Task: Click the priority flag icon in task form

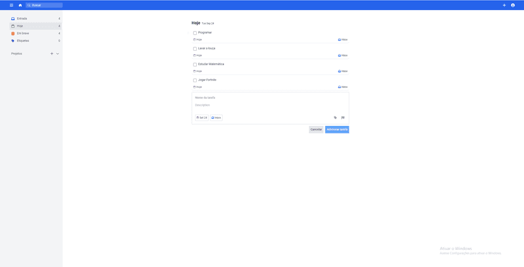Action: (343, 118)
